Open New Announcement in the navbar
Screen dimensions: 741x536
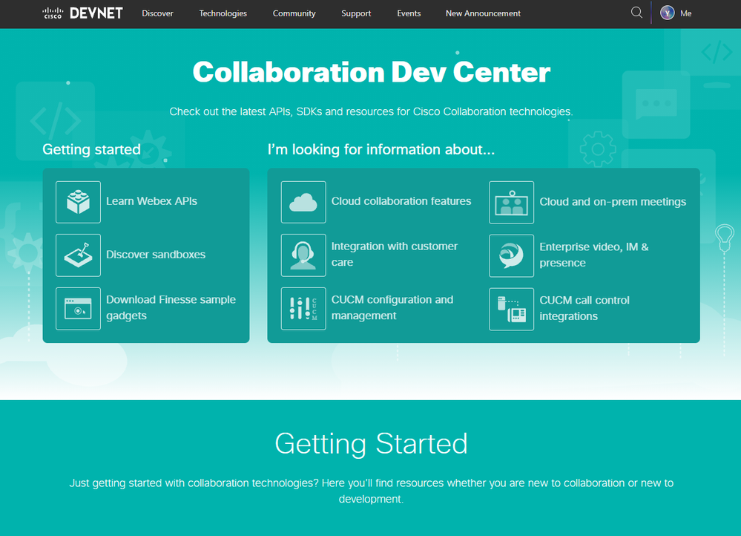pyautogui.click(x=483, y=13)
